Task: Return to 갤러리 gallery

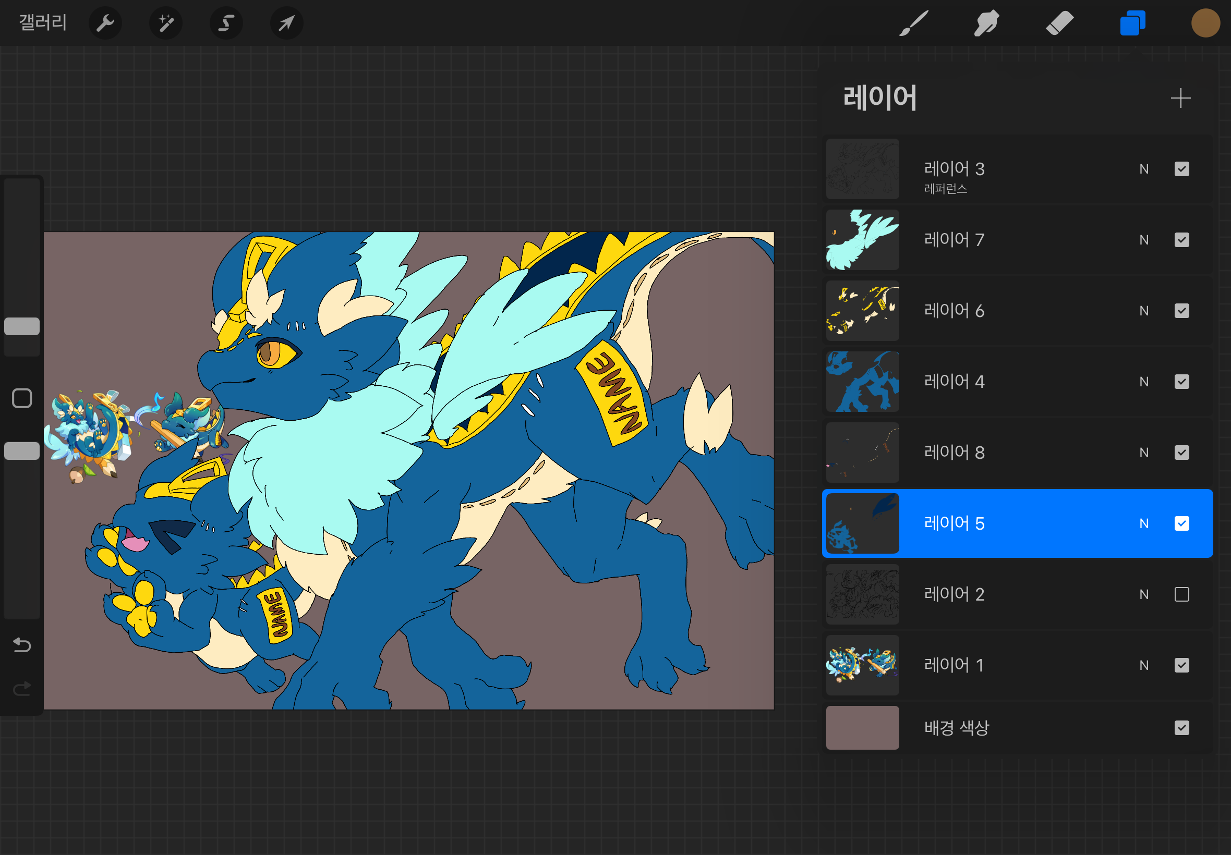Action: pos(43,23)
